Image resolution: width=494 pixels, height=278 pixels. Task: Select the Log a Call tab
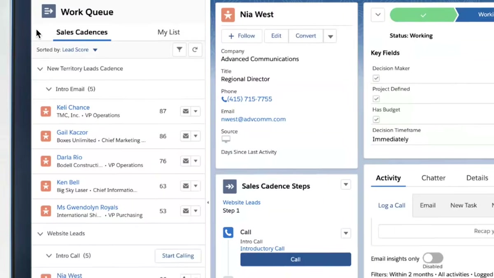(391, 205)
